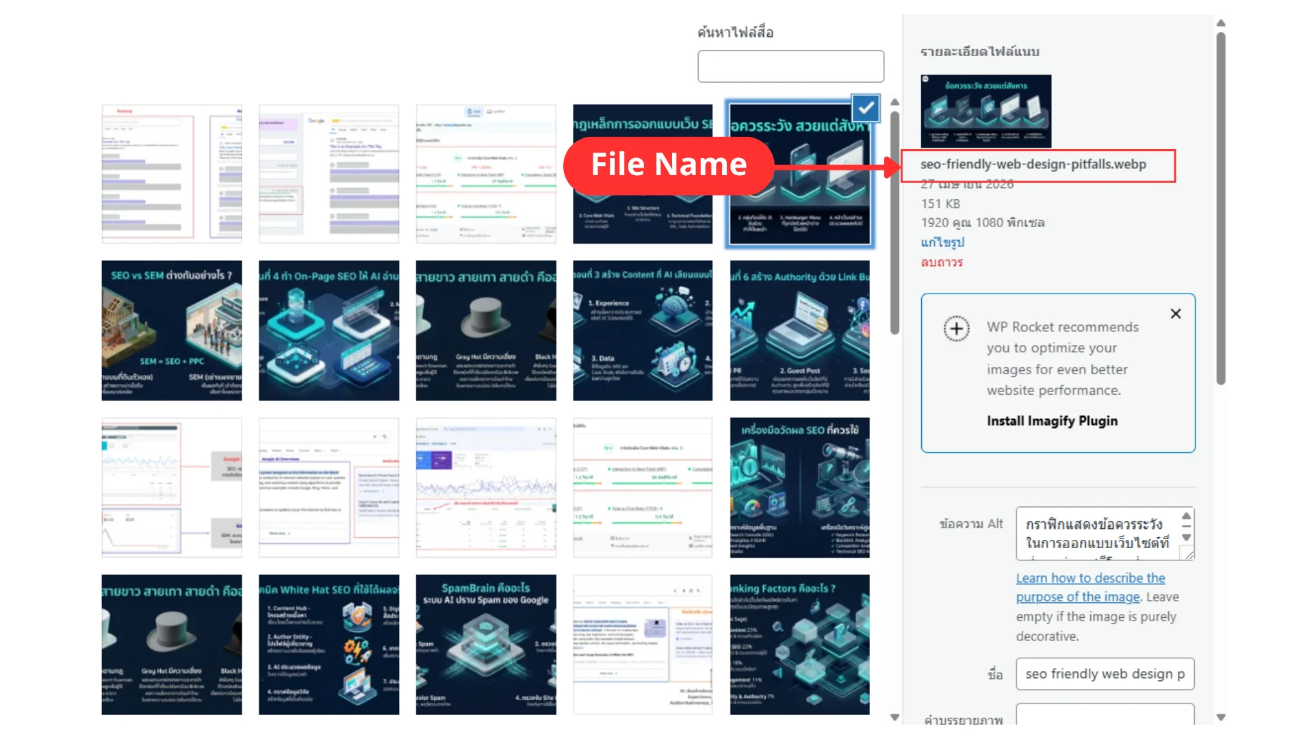Screen dimensions: 1314x739
Task: Click the Alt text field's up arrow
Action: coord(1187,516)
